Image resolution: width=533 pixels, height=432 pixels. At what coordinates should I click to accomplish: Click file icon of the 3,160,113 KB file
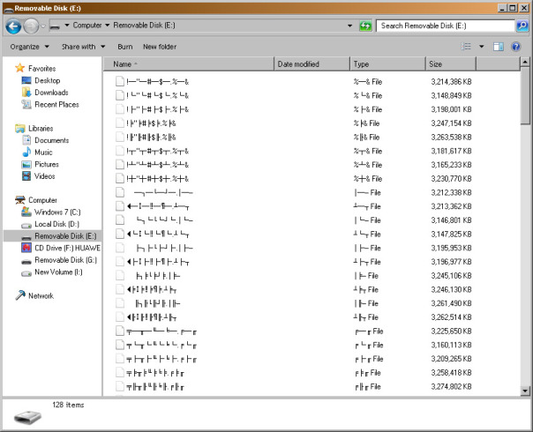click(x=120, y=345)
